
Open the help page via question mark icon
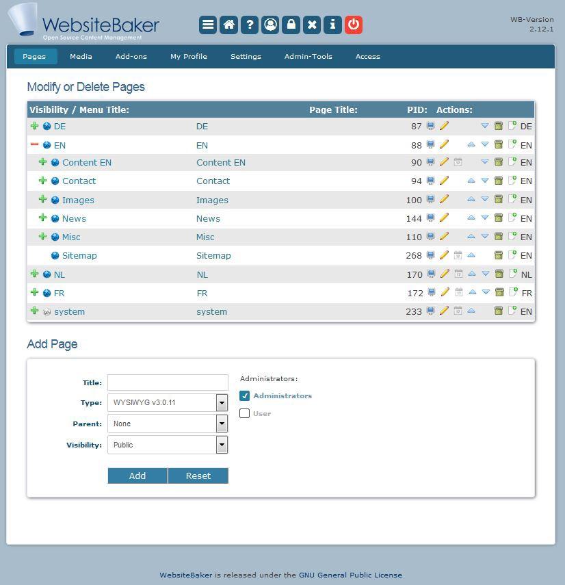(x=249, y=25)
